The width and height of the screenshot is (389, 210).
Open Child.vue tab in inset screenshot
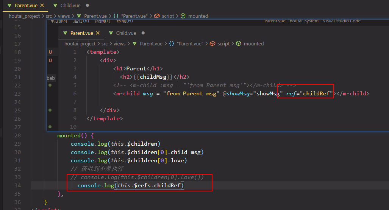tap(126, 33)
